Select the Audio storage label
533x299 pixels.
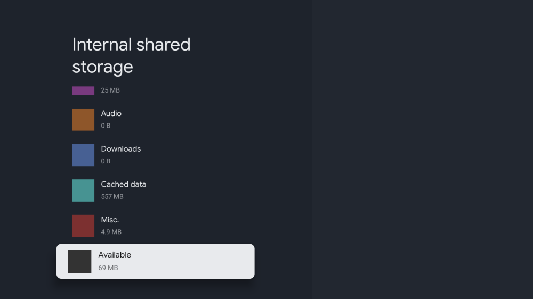click(111, 113)
